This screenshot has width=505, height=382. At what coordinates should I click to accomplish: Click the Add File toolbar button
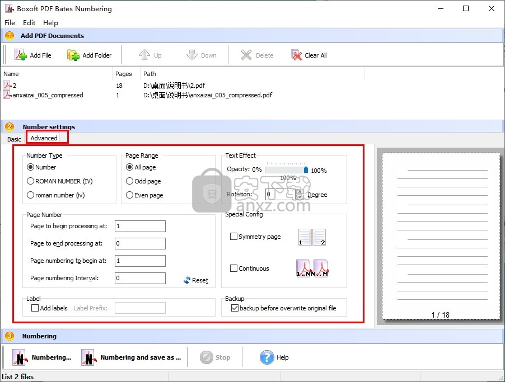pyautogui.click(x=33, y=55)
